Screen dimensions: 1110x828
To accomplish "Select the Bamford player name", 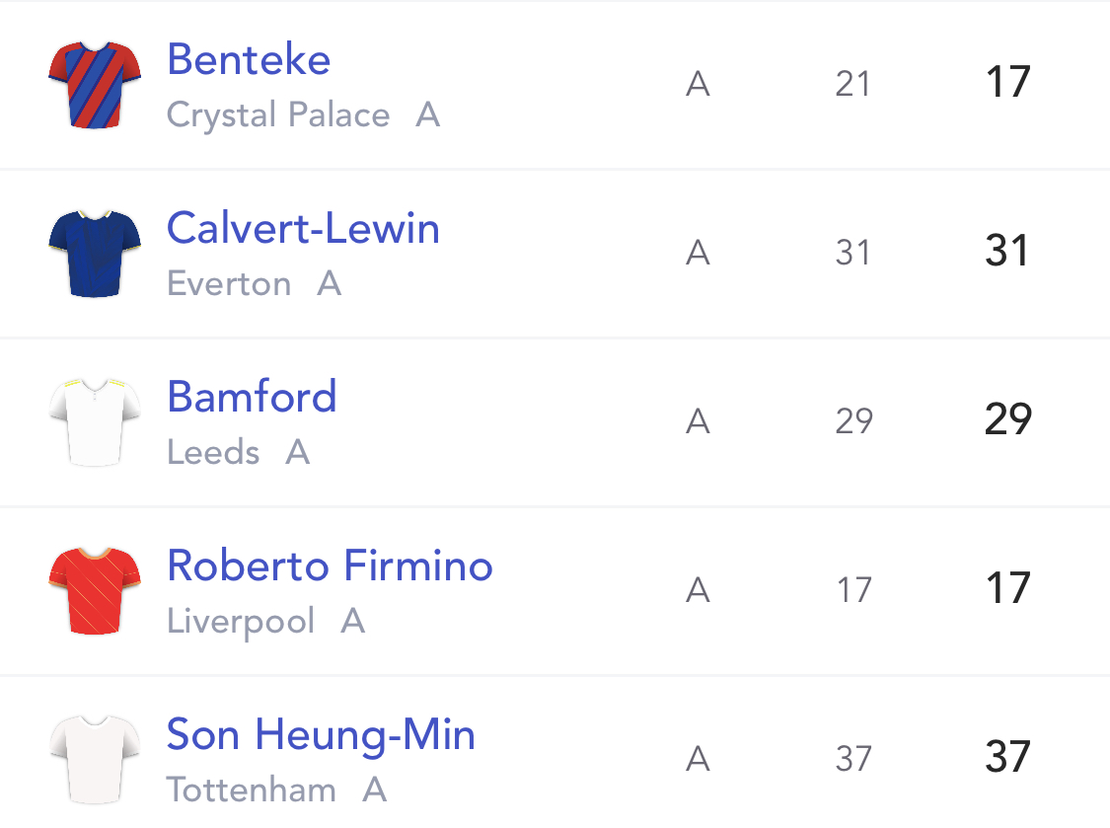I will point(252,396).
